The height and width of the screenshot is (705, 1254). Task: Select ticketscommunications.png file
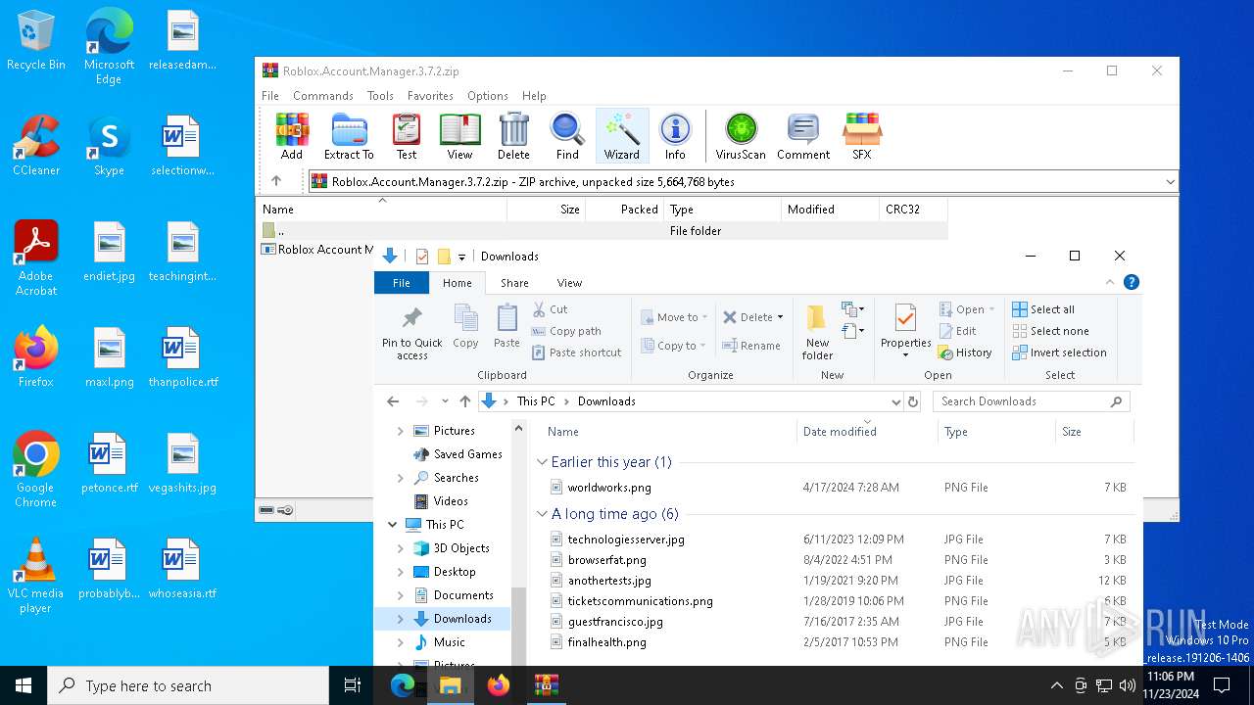point(640,601)
